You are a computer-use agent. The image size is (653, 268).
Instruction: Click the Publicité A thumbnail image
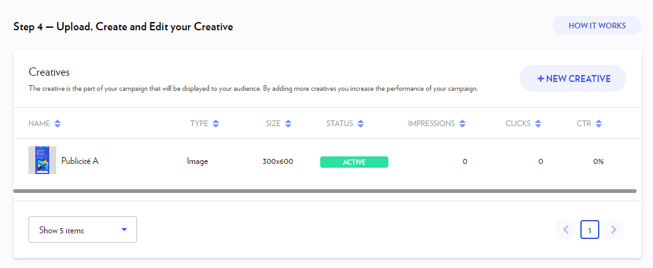(x=42, y=161)
